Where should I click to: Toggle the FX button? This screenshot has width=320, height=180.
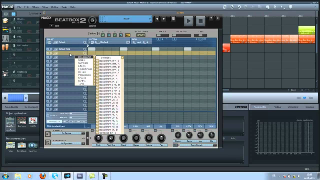coord(175,145)
